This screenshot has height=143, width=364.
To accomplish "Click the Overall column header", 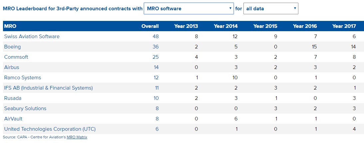I will tap(150, 26).
